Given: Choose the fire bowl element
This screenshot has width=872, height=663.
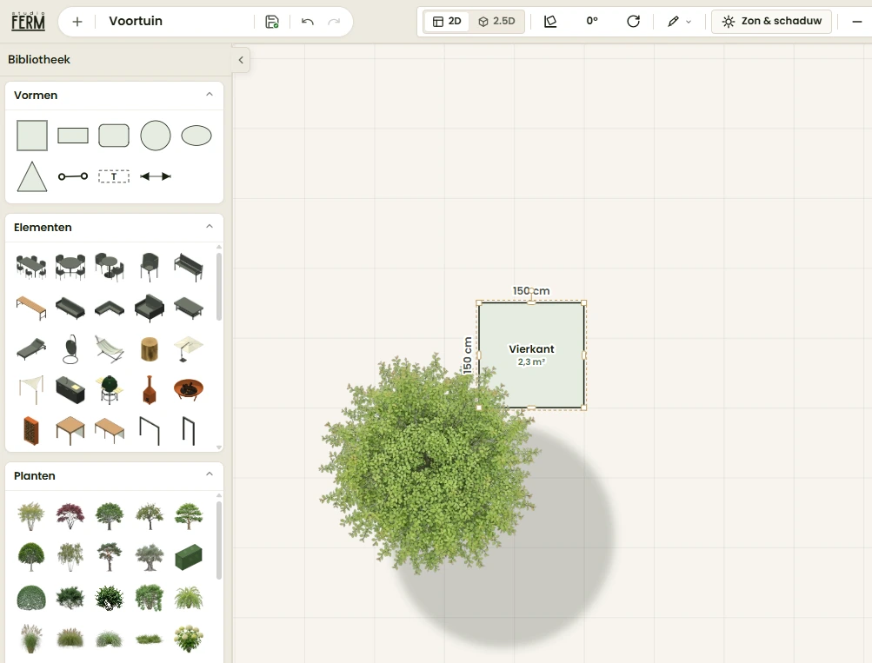Looking at the screenshot, I should tap(189, 389).
